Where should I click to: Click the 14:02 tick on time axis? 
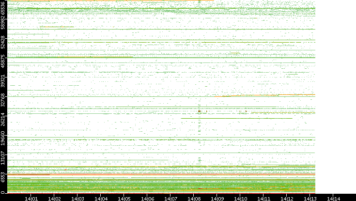tap(55, 198)
